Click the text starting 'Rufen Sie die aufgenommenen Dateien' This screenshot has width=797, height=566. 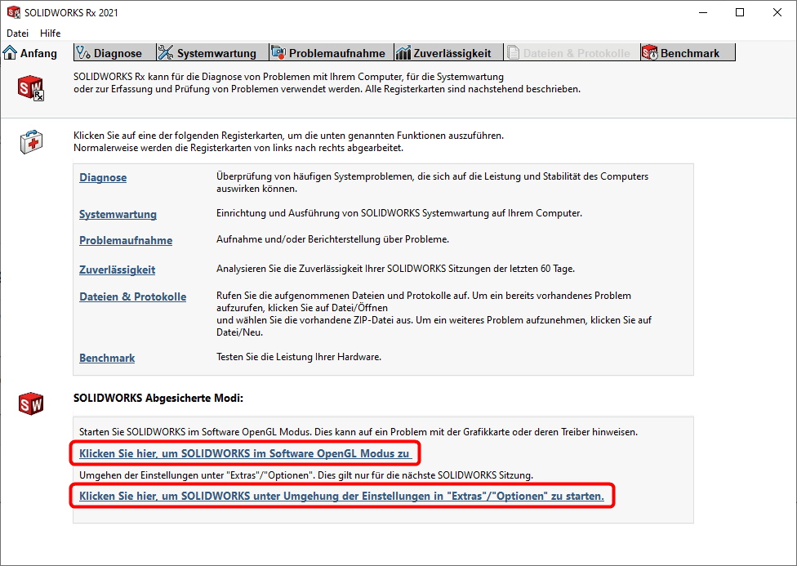(434, 314)
